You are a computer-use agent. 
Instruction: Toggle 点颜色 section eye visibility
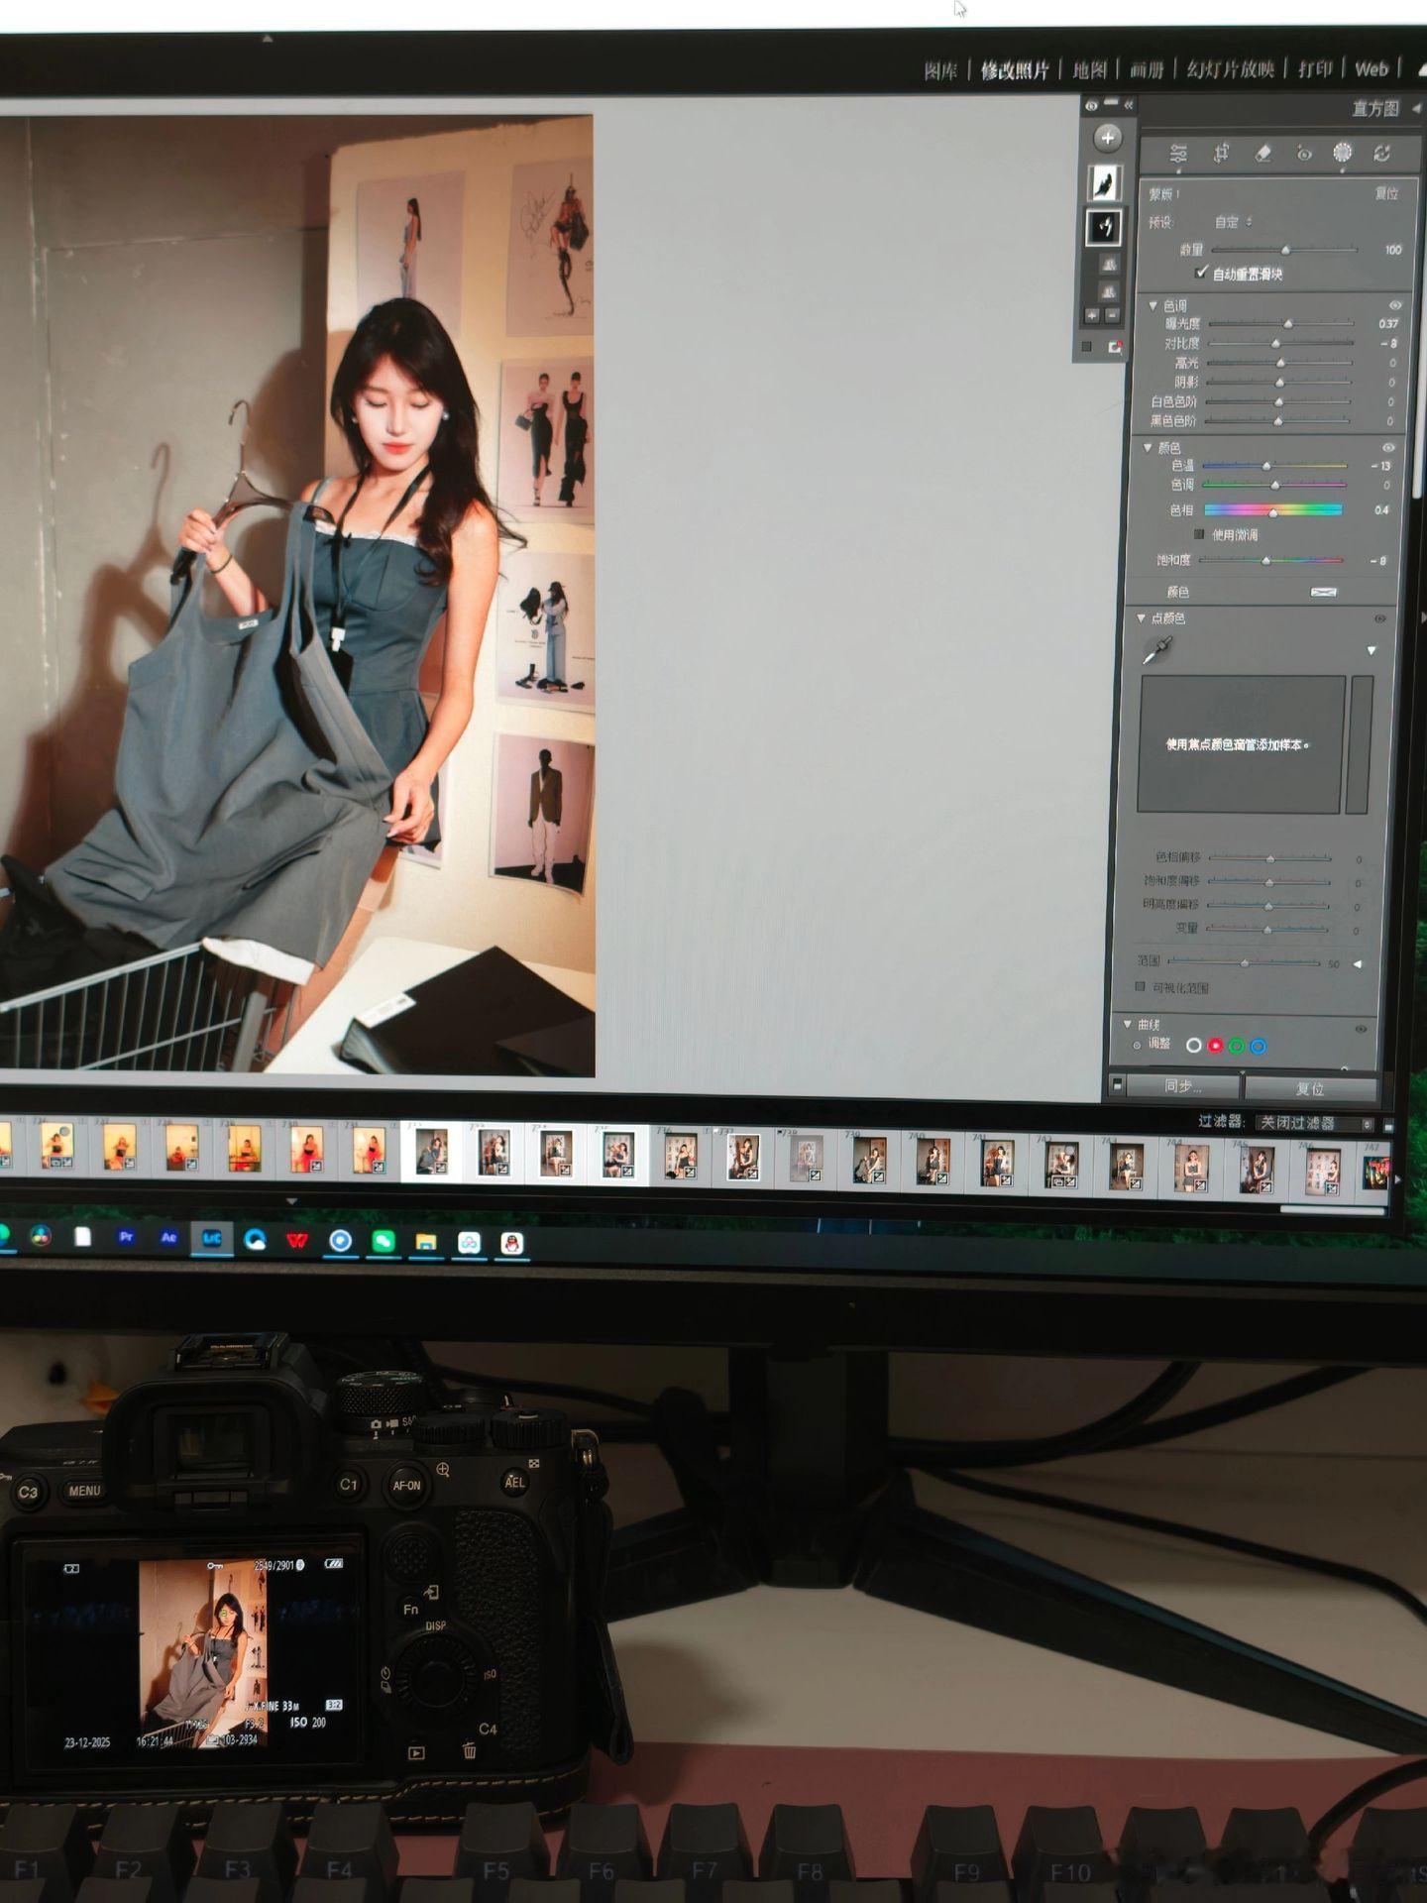click(1380, 618)
